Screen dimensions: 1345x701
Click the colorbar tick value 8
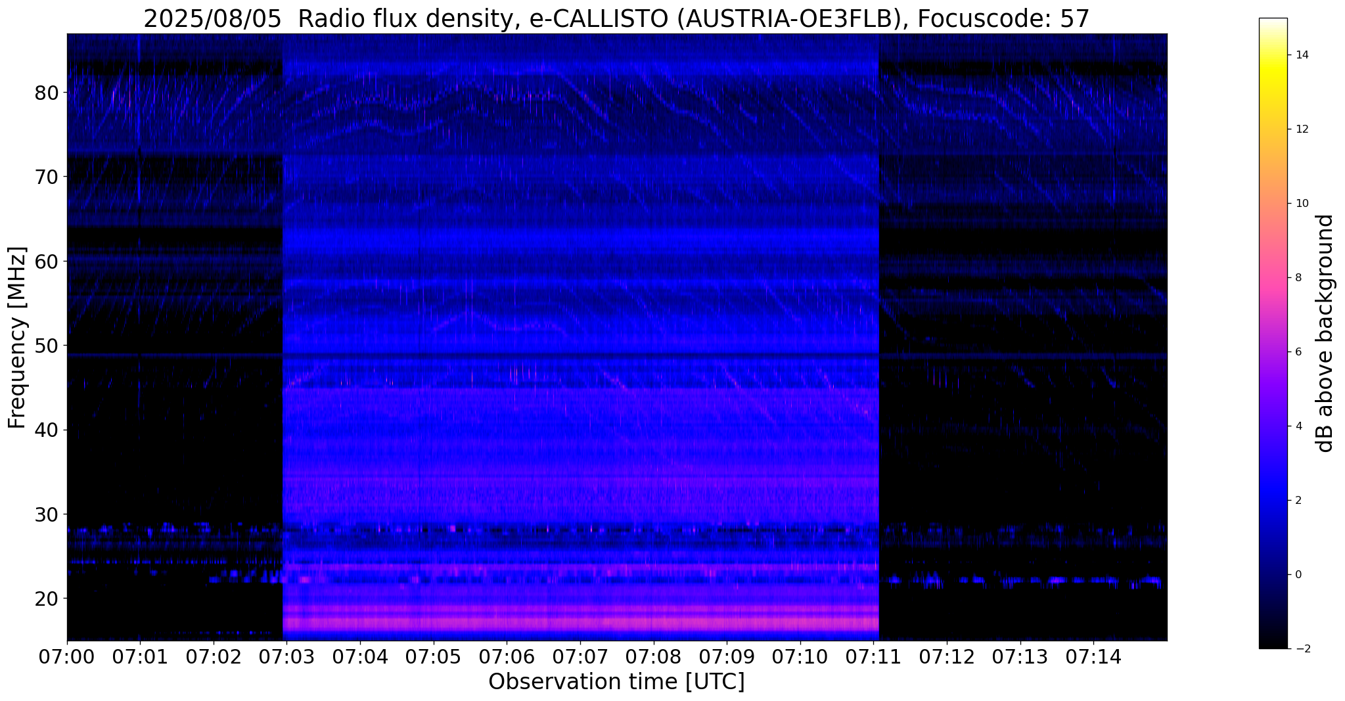point(1297,278)
